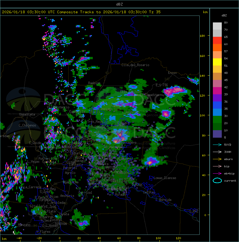Click the '5' value at the dBZ scale bottom

tap(225, 137)
